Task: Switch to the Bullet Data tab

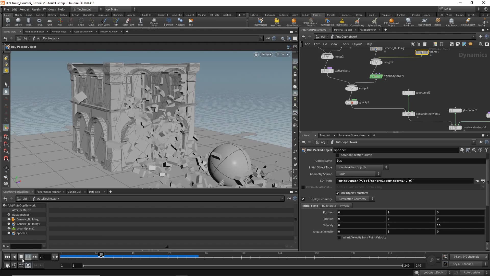Action: point(329,205)
